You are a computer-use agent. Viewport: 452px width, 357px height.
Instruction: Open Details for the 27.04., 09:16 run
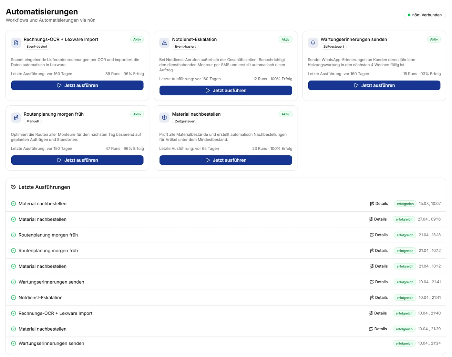378,219
